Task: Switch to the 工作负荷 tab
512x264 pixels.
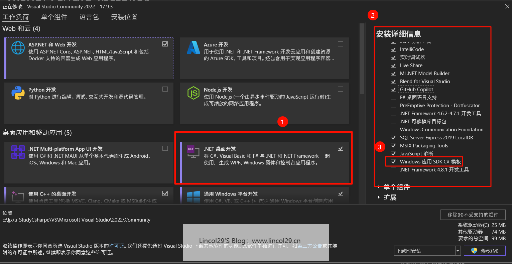Action: coord(16,17)
